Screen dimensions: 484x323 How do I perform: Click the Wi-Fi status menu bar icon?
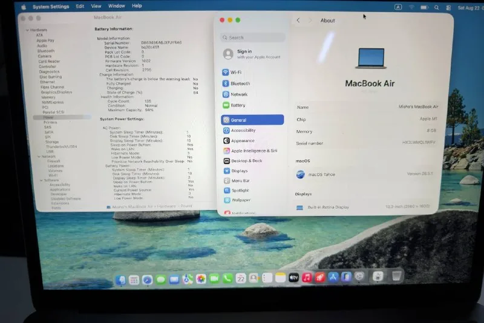point(411,7)
